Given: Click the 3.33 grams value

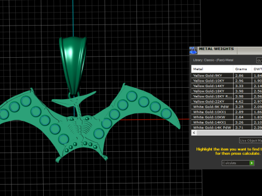Looking at the screenshot, I should [x=239, y=86].
